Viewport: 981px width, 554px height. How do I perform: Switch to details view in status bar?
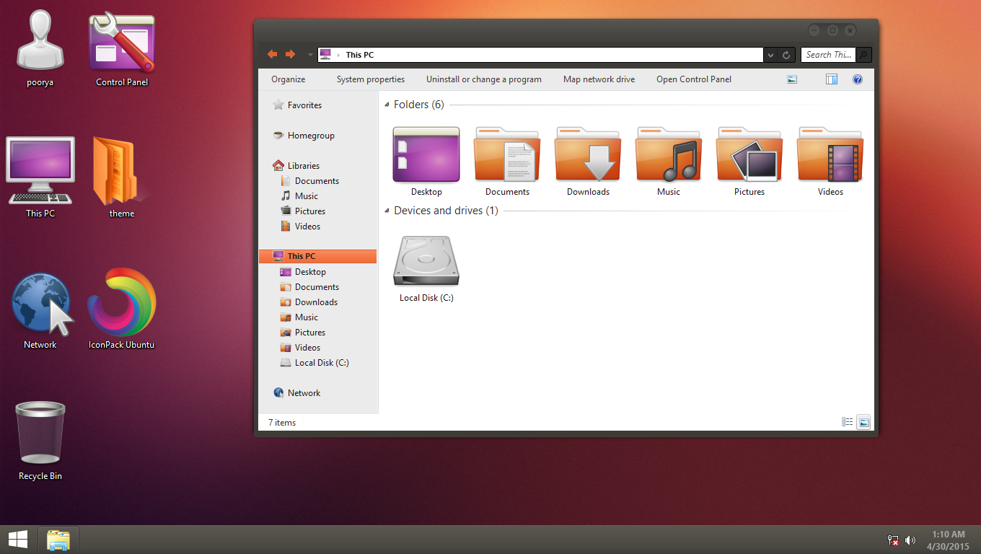pyautogui.click(x=848, y=423)
